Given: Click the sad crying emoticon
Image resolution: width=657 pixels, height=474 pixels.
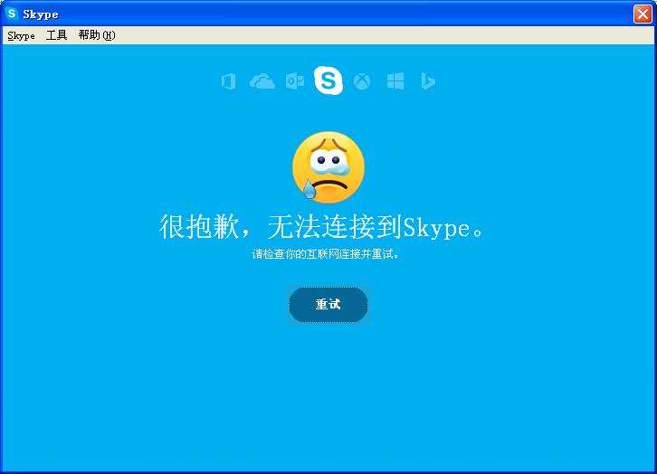Looking at the screenshot, I should click(328, 167).
